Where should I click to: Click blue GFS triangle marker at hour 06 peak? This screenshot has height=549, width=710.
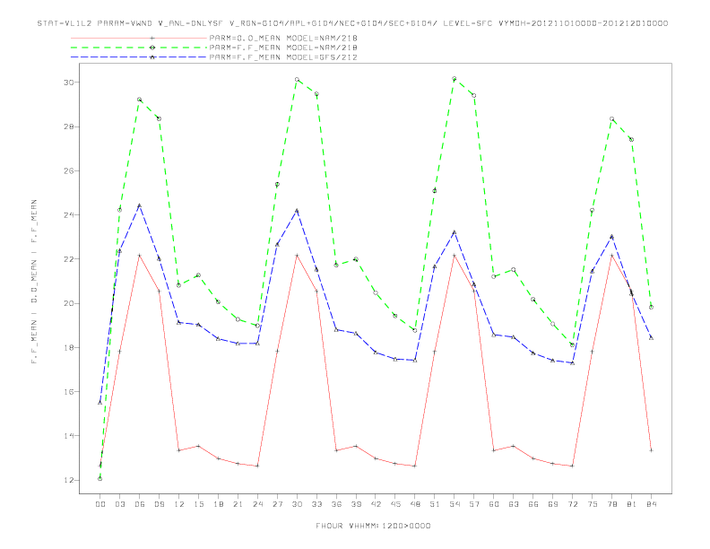pos(140,205)
